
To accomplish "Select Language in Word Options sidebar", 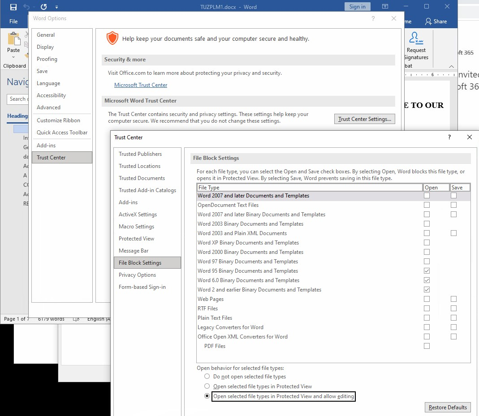I will tap(62, 83).
